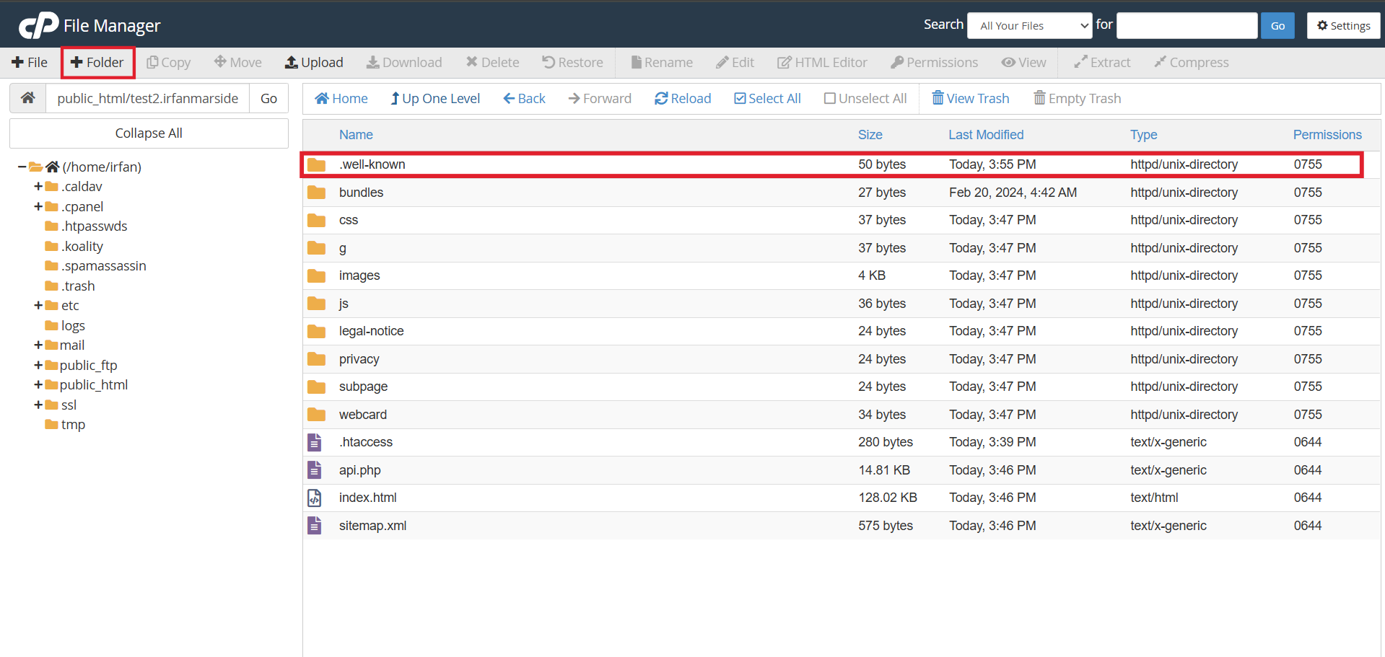Expand the mail tree folder
Image resolution: width=1385 pixels, height=657 pixels.
coord(38,345)
